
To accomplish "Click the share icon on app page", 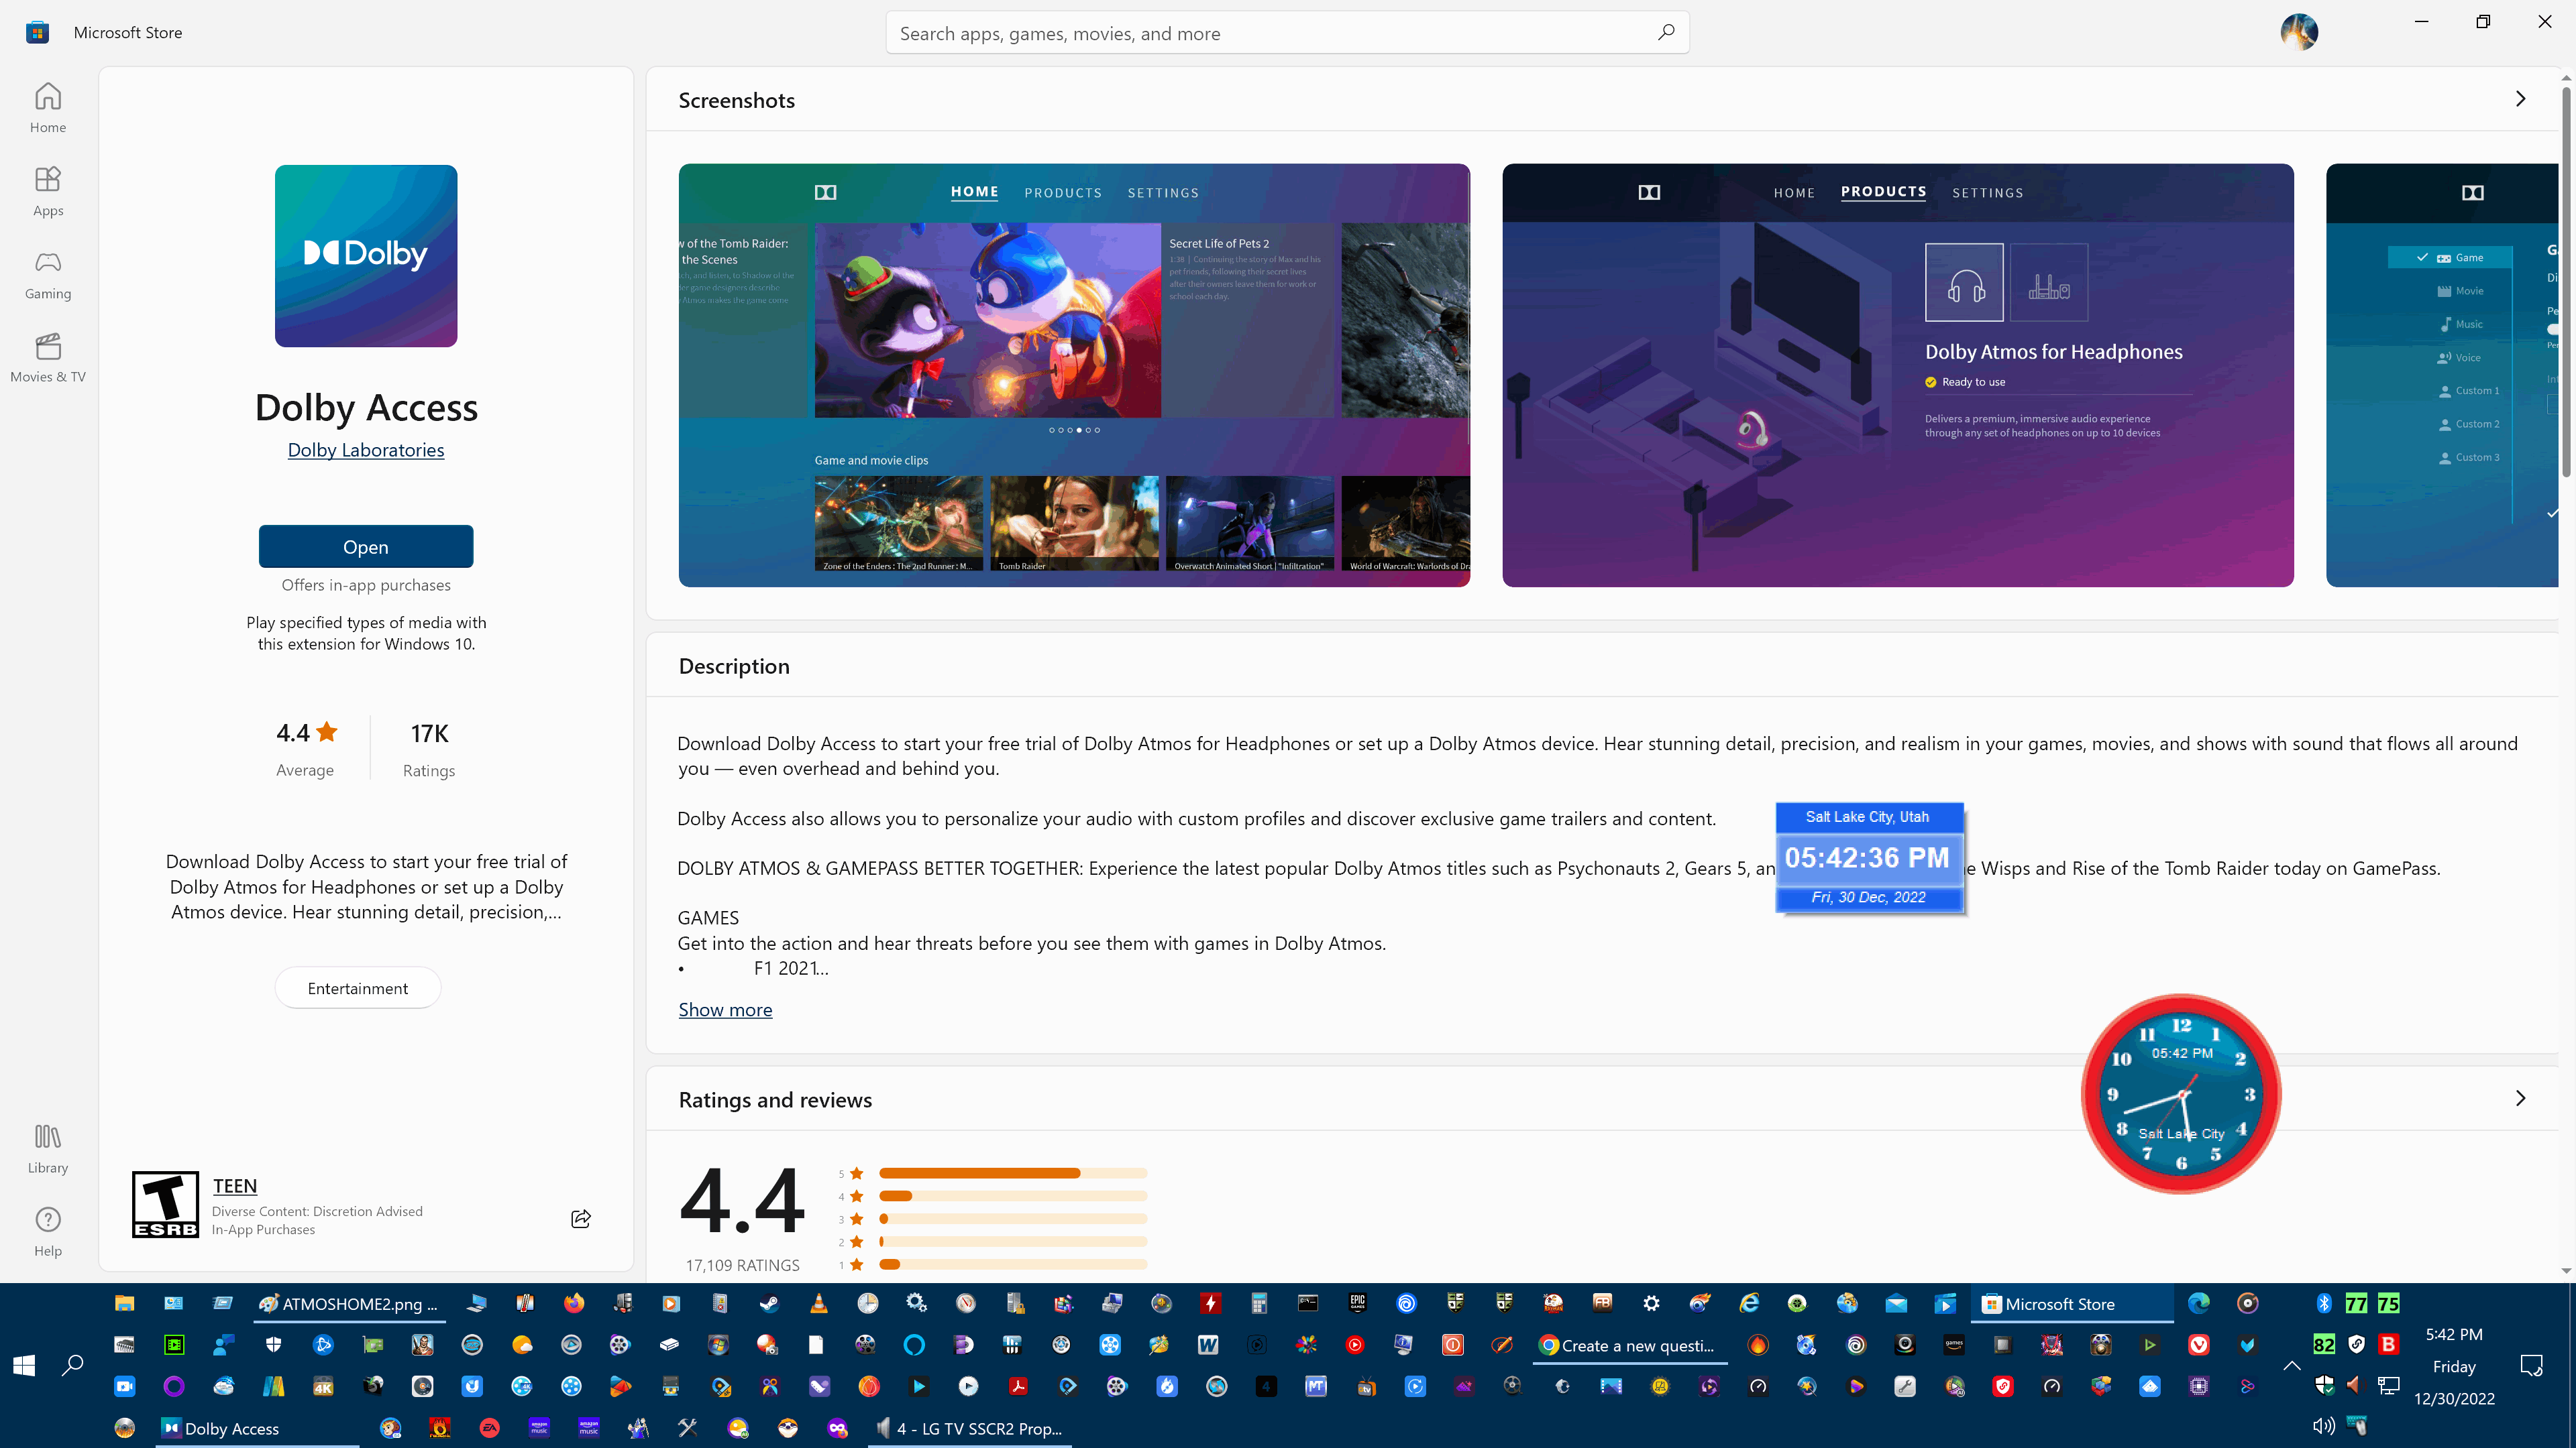I will pyautogui.click(x=580, y=1218).
